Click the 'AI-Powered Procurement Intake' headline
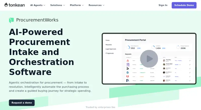The image size is (201, 110). pyautogui.click(x=41, y=52)
